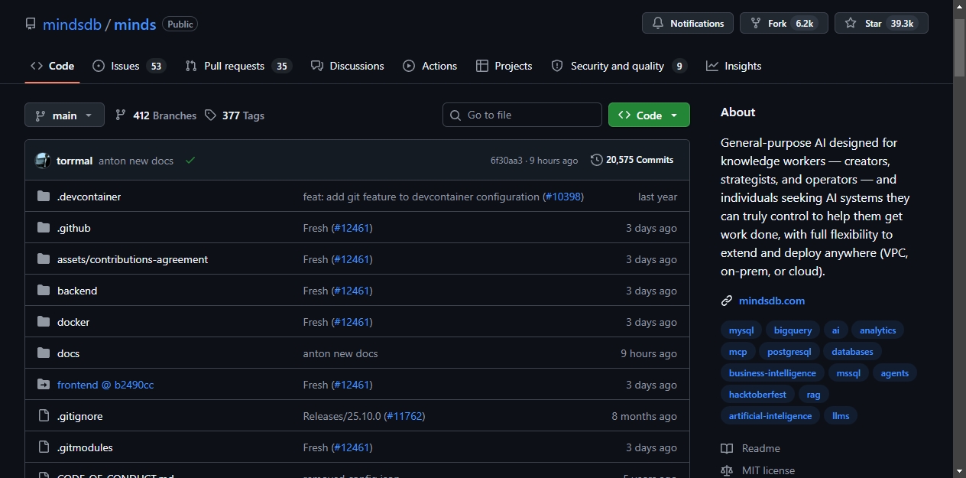Image resolution: width=966 pixels, height=478 pixels.
Task: Open pull request #11762 link
Action: (x=404, y=416)
